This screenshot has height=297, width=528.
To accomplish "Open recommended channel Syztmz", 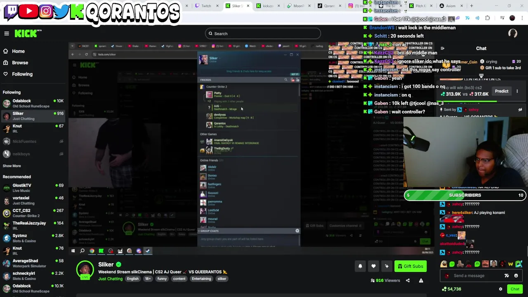I will [33, 238].
